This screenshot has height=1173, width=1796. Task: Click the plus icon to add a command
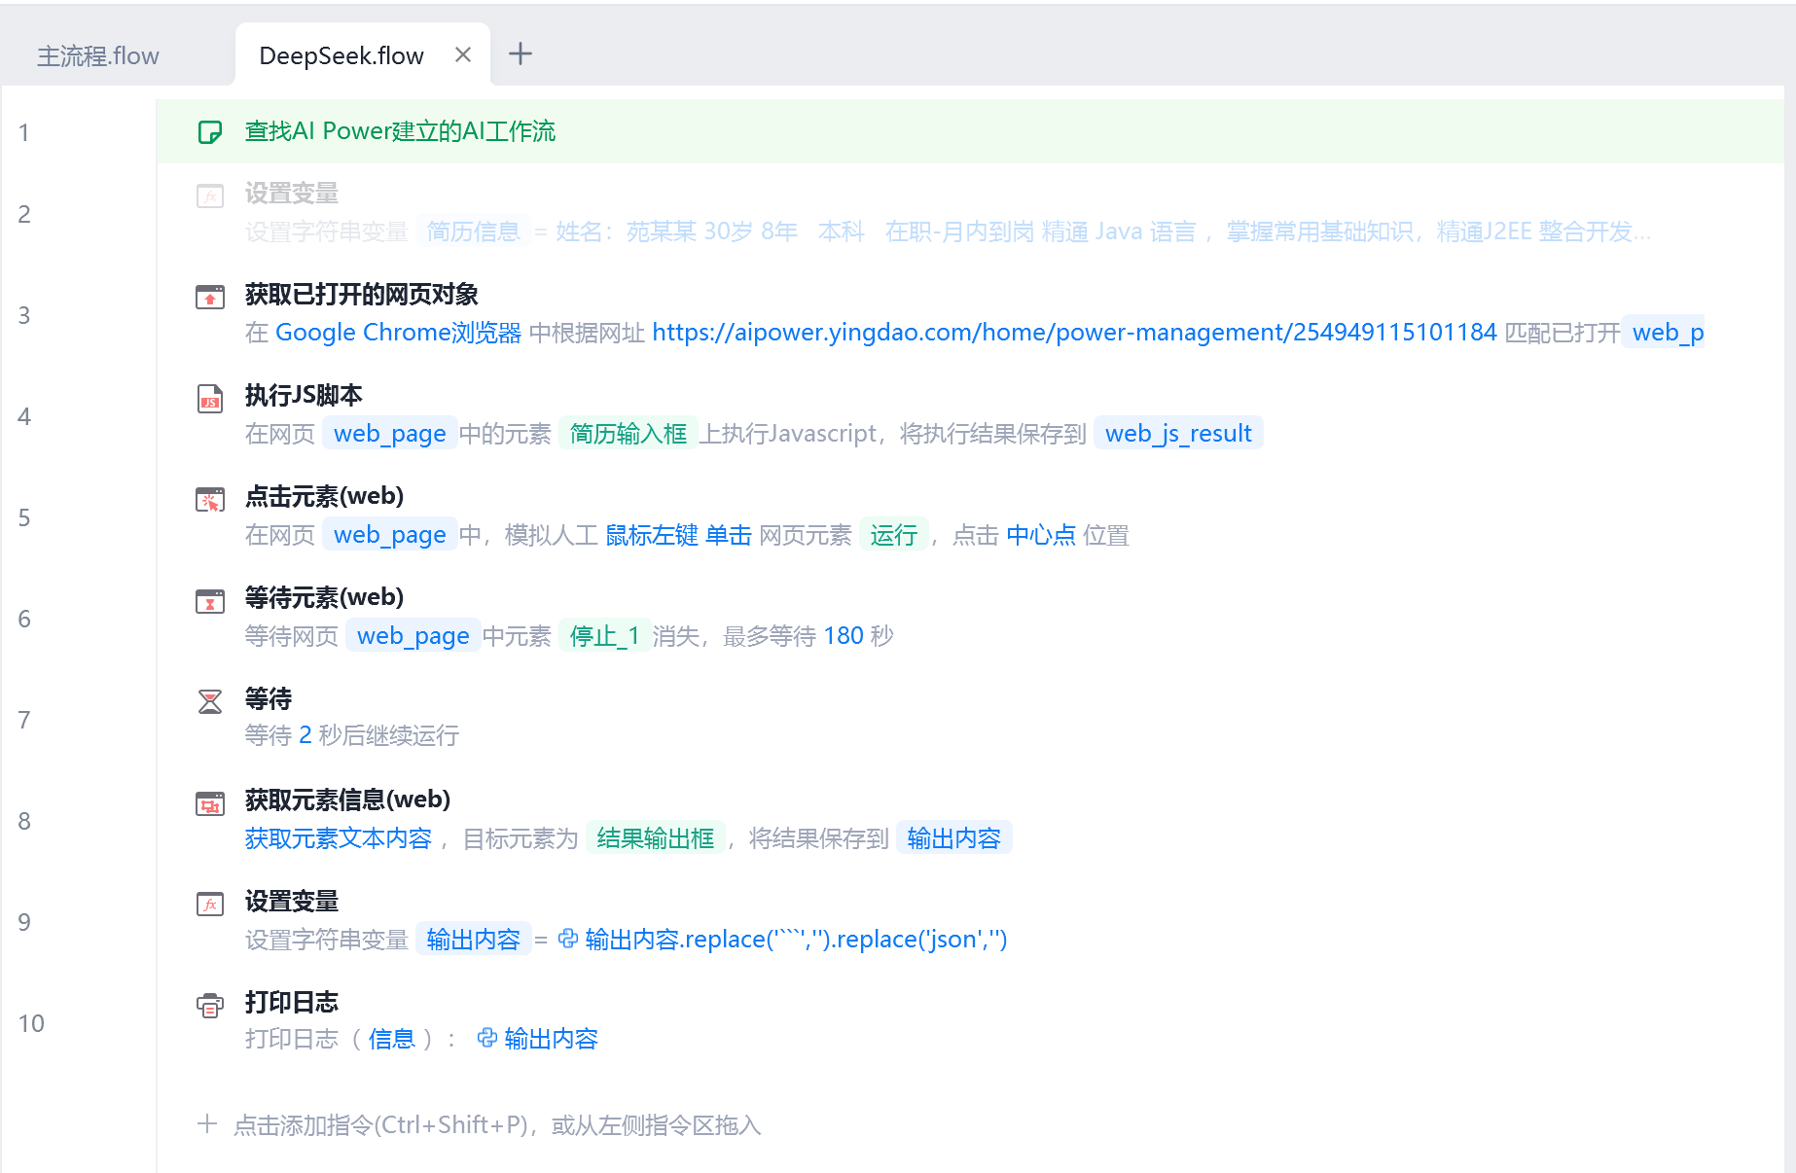(x=207, y=1124)
